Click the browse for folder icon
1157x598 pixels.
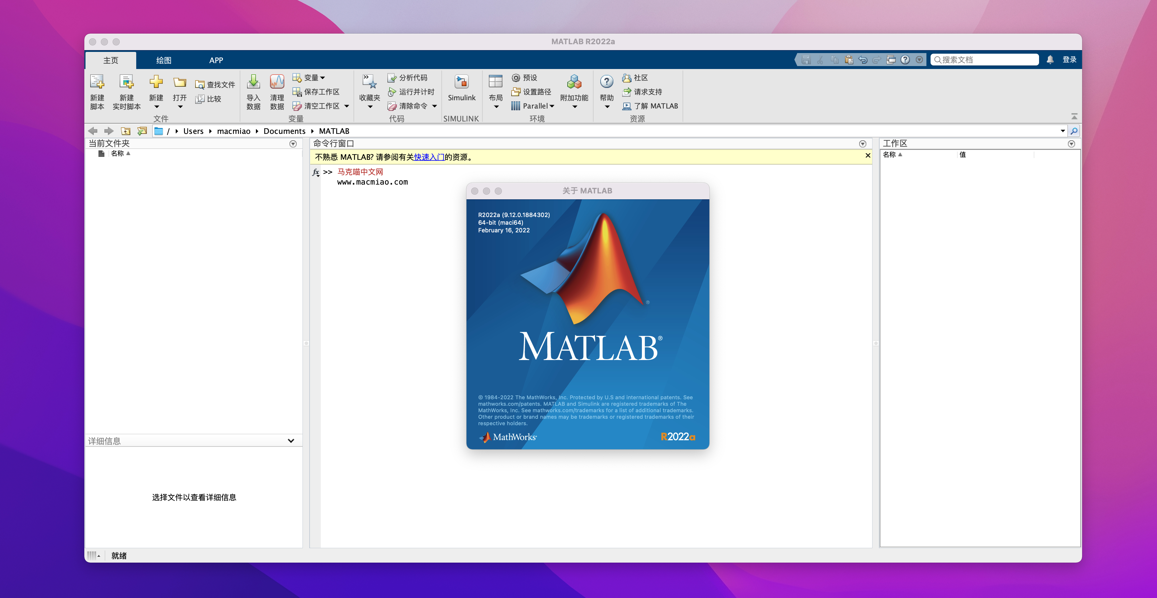[142, 131]
